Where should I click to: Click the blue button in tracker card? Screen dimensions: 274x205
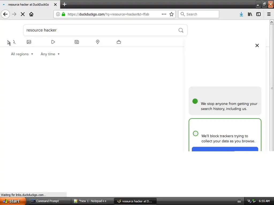point(225,149)
